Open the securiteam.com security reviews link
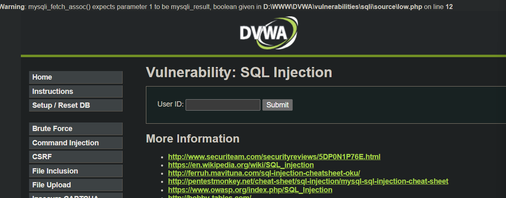Viewport: 506px width, 198px height. [x=274, y=156]
